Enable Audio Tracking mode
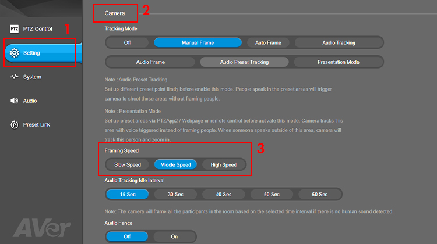Image resolution: width=437 pixels, height=244 pixels. point(339,42)
